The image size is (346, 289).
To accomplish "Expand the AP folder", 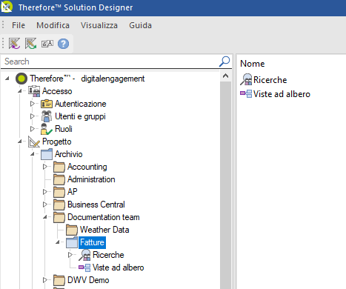I will 45,192.
